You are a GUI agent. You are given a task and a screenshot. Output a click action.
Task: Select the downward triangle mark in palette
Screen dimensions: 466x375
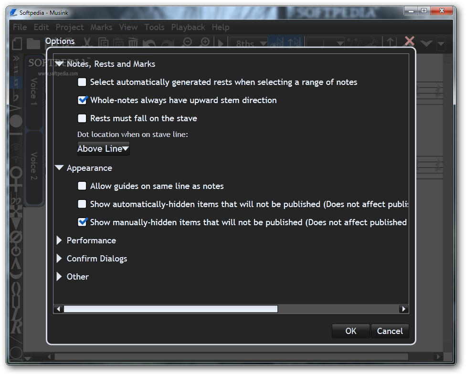coord(16,223)
